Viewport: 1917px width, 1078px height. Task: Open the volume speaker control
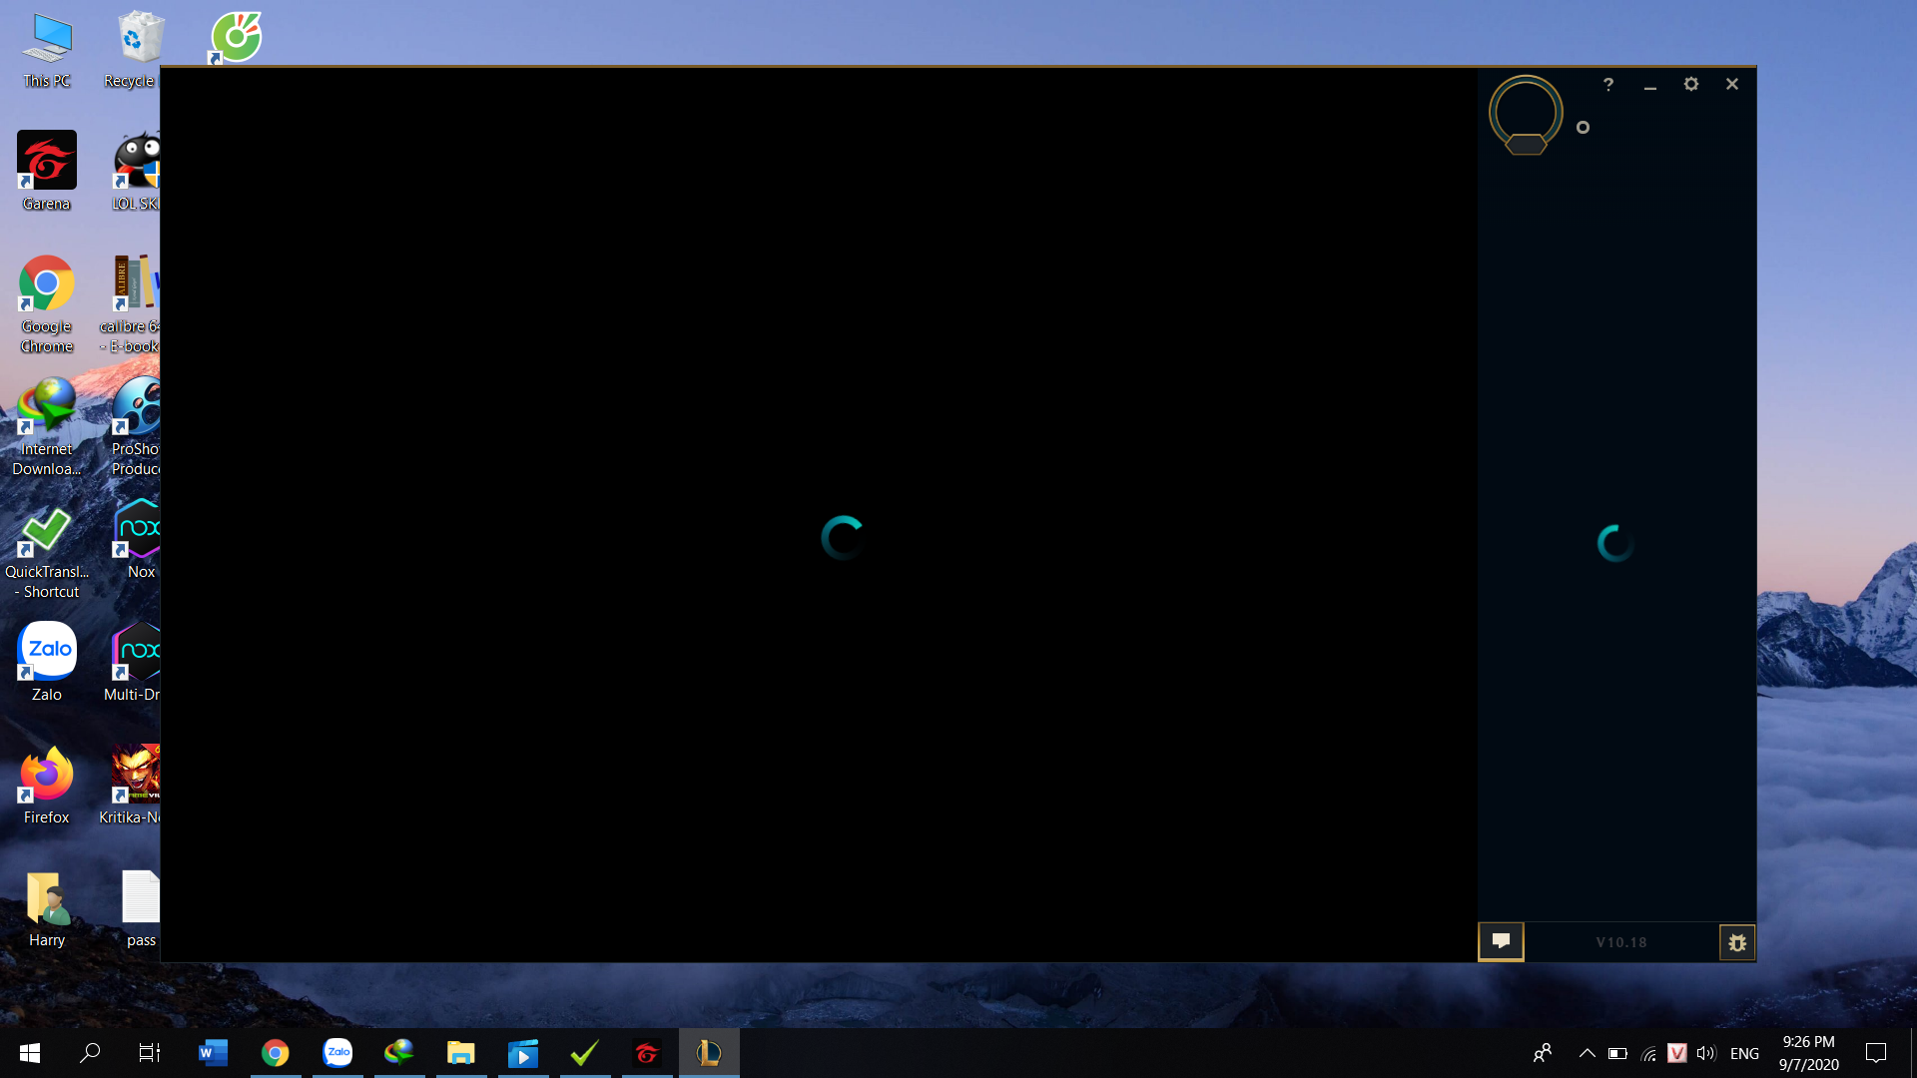(1705, 1053)
